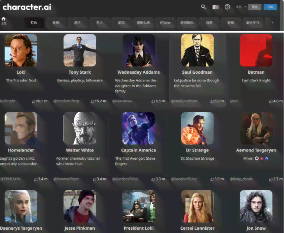Click the chat count icon beside 15.2 m
284x233 pixels.
pos(92,101)
